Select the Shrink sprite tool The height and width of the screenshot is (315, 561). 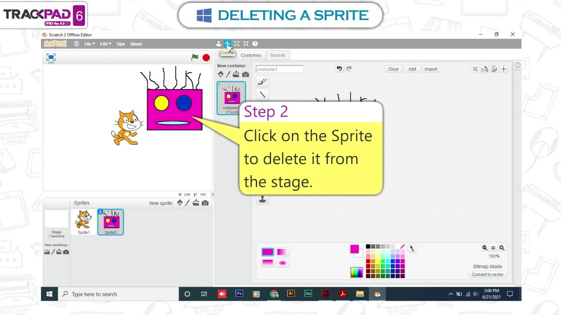(x=246, y=44)
